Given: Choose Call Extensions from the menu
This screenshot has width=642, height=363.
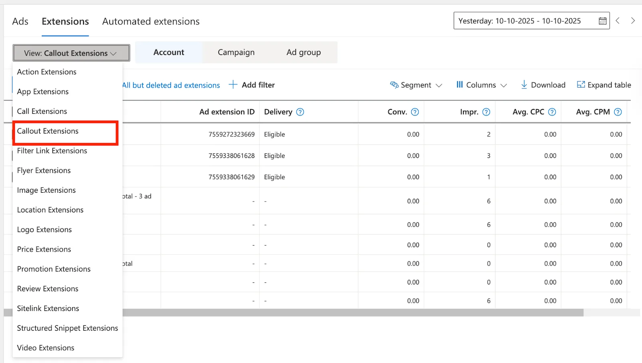Looking at the screenshot, I should (67, 111).
